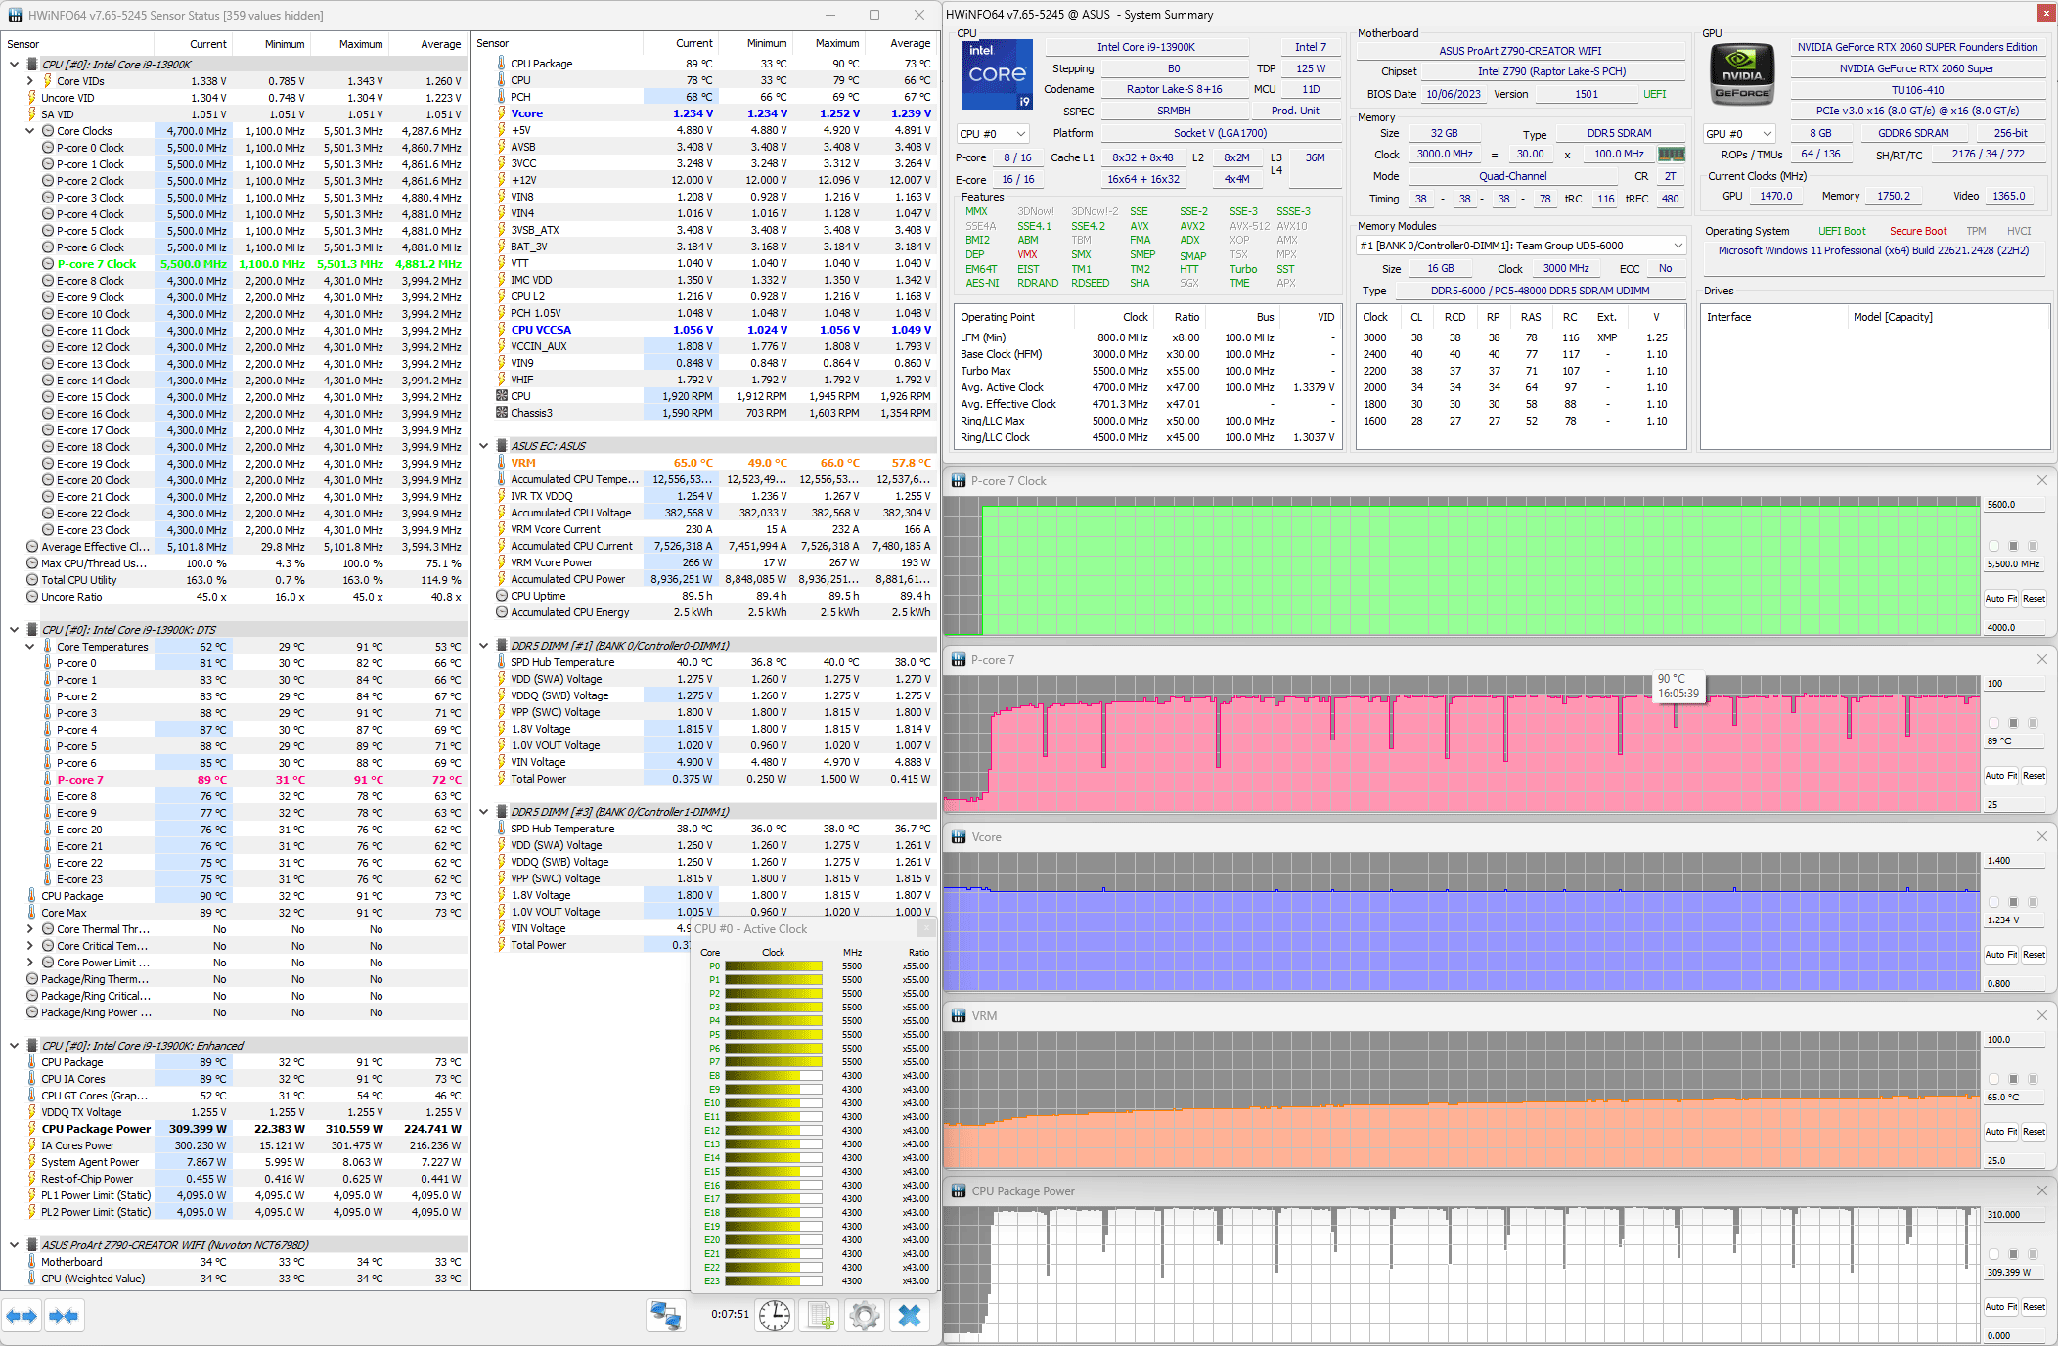Click the Intel Core i9 logo

997,74
